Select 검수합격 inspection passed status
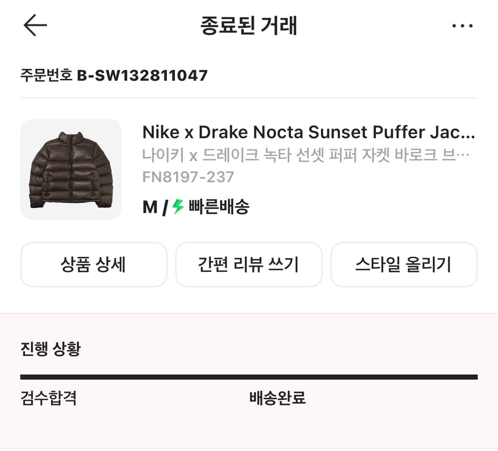The image size is (498, 451). [x=49, y=399]
